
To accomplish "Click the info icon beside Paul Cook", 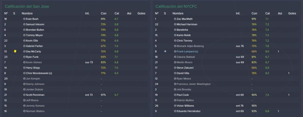I will tap(175, 95).
